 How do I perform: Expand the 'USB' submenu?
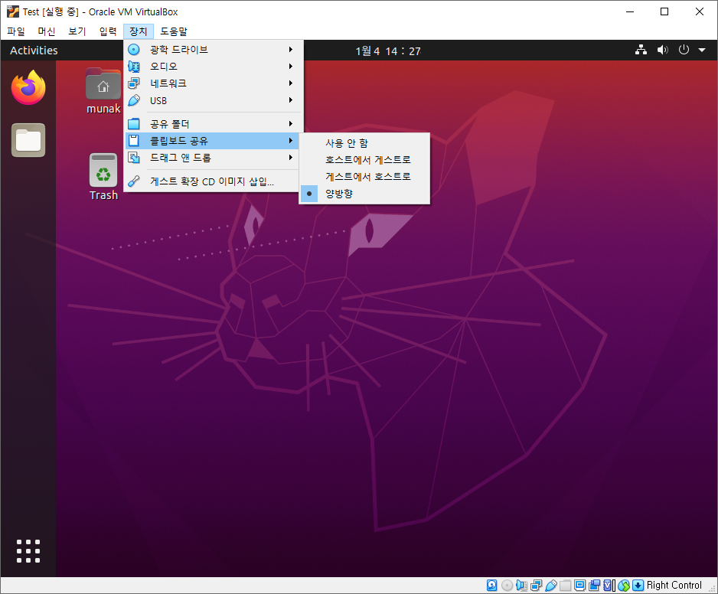[213, 100]
